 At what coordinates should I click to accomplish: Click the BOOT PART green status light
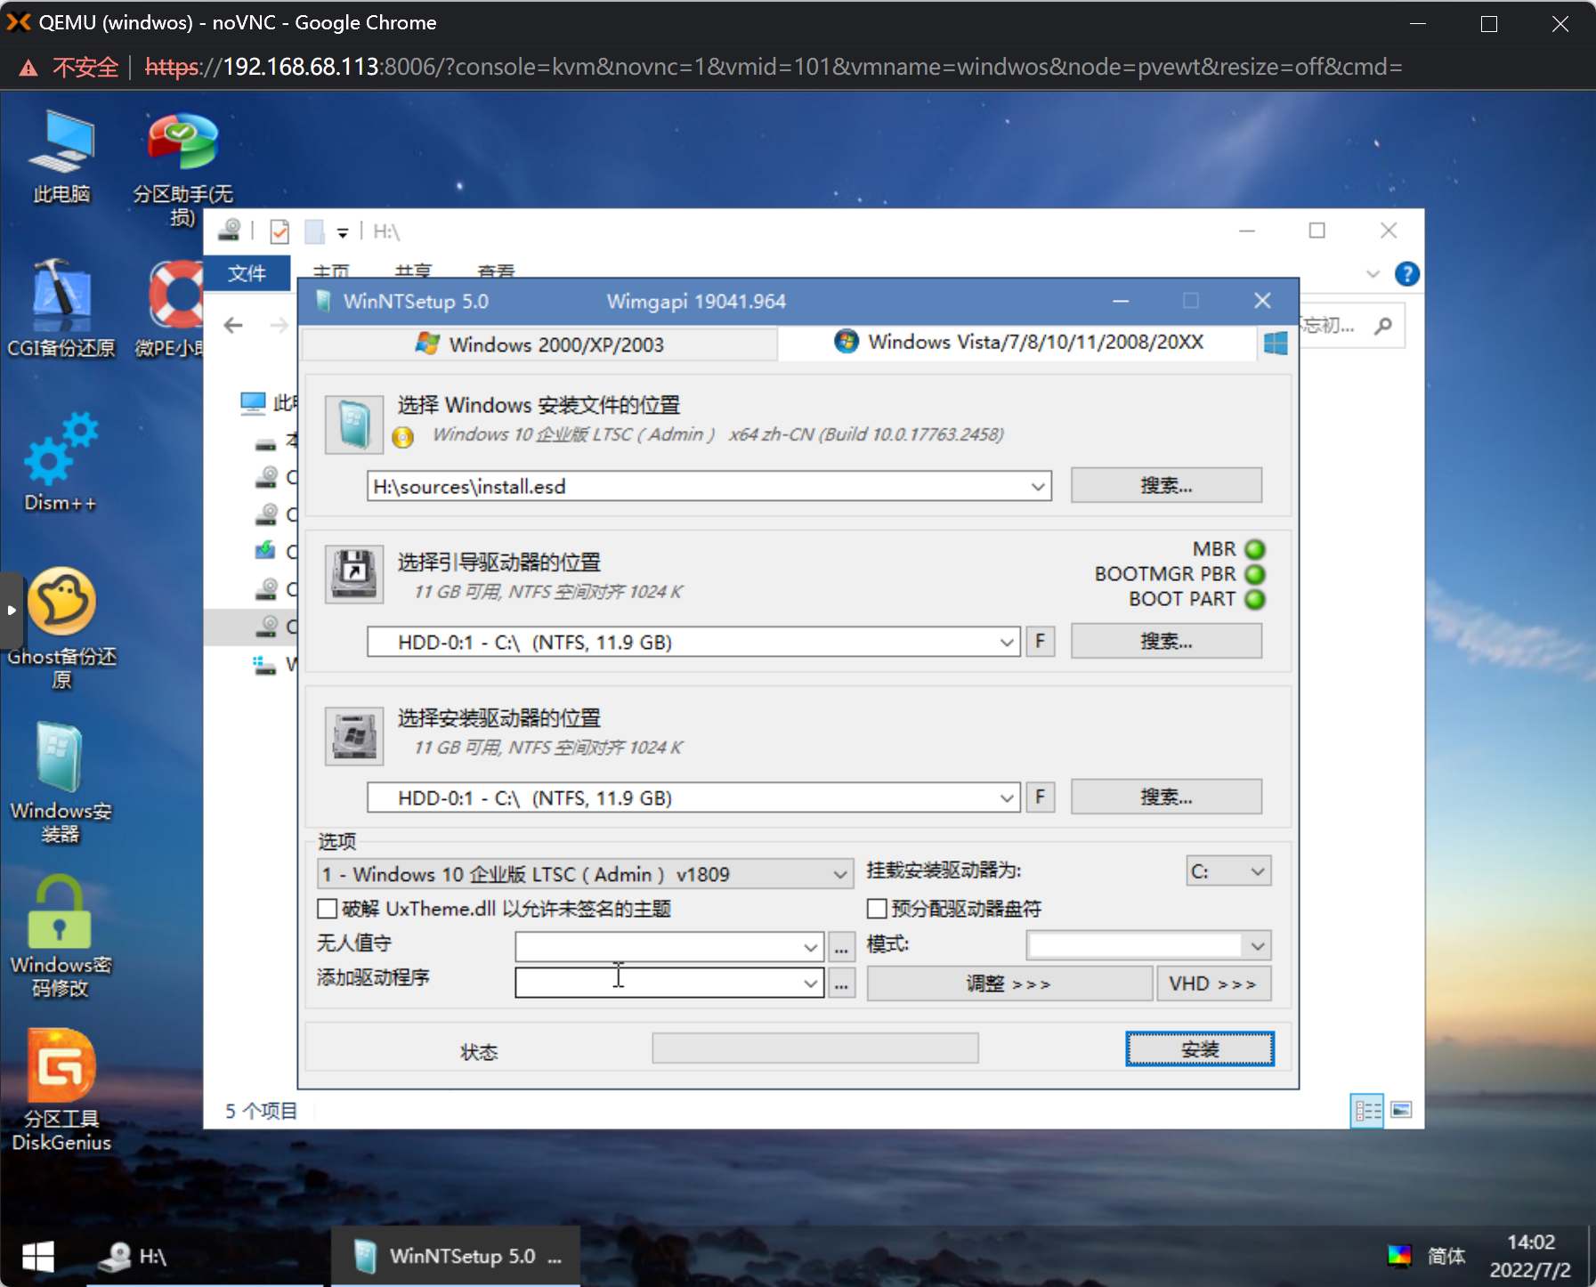click(x=1255, y=599)
